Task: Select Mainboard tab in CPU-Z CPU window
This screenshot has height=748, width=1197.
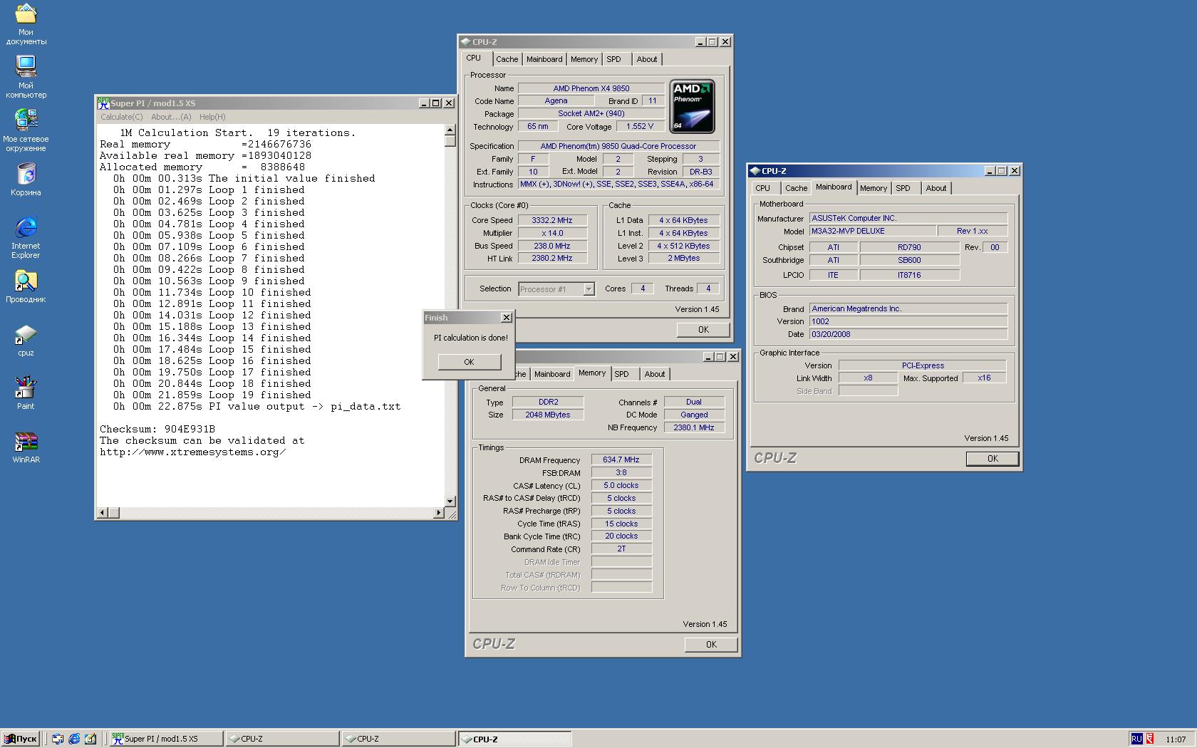Action: tap(544, 59)
